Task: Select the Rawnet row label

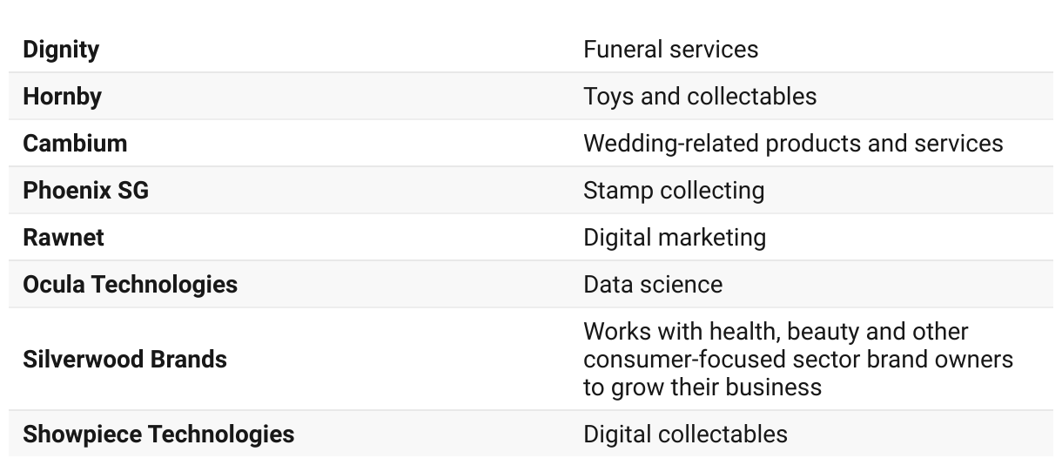Action: [64, 237]
